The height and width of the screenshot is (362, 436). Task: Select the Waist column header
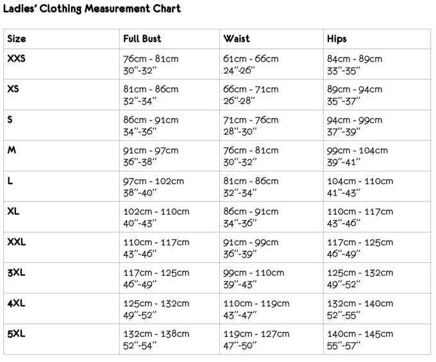click(x=237, y=38)
